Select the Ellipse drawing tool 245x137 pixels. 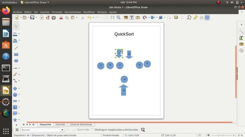(16, 61)
